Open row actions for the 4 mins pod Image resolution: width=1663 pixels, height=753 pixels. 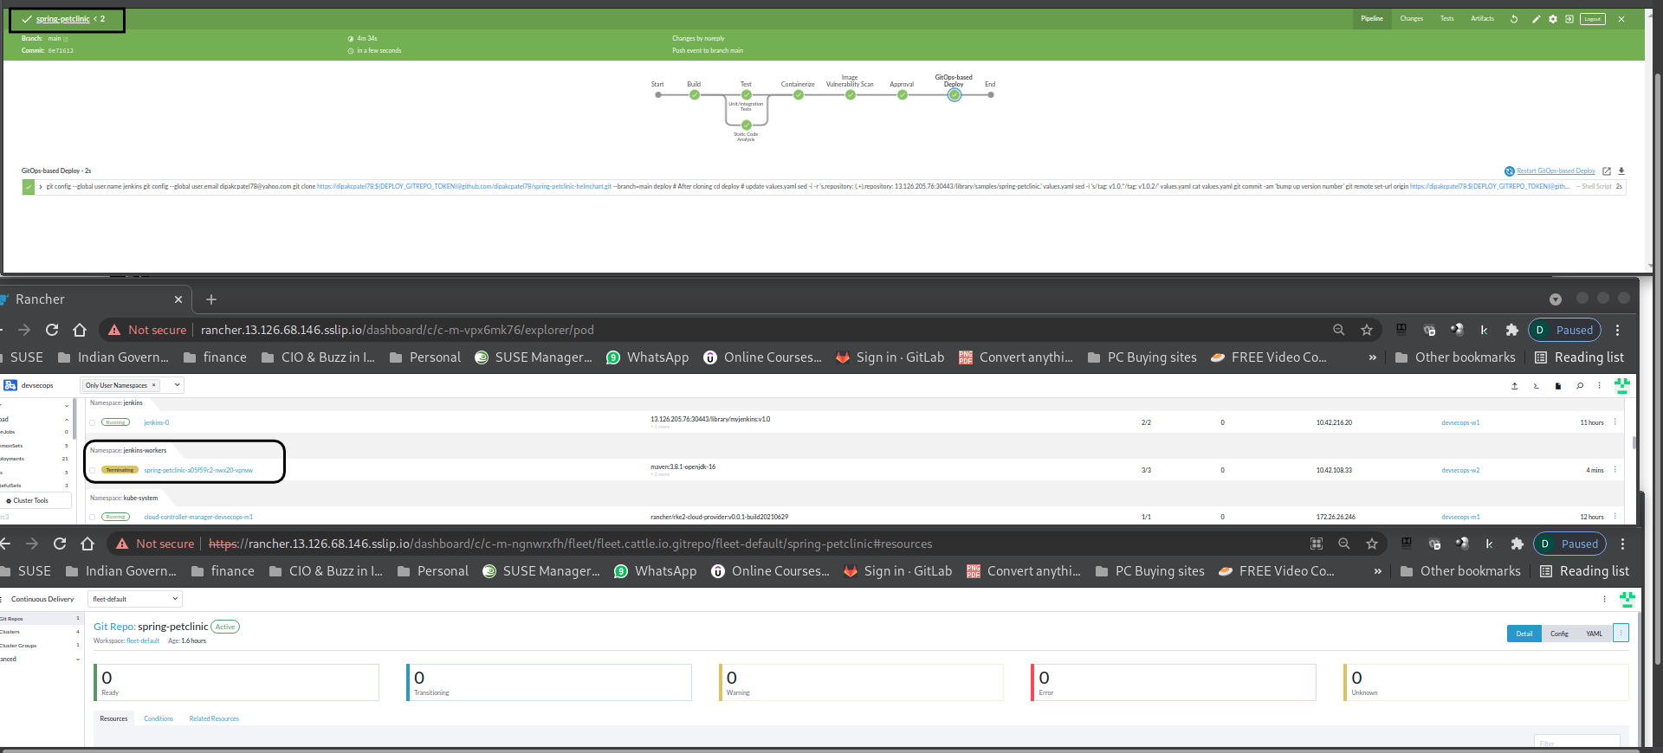tap(1615, 470)
